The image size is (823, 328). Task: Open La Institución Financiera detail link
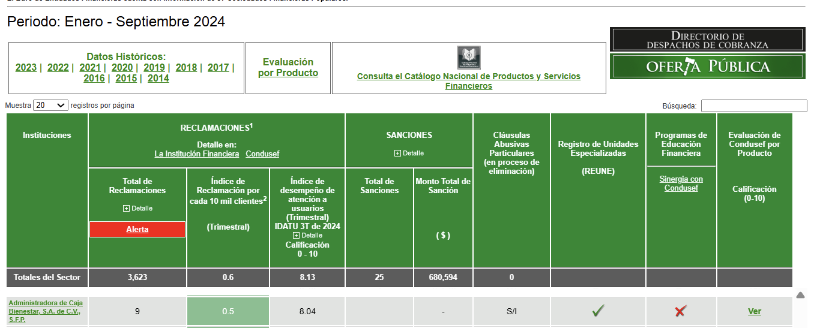(197, 154)
